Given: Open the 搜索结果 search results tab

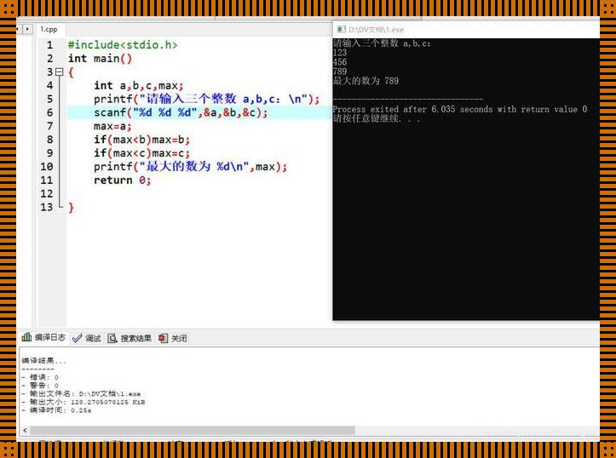Looking at the screenshot, I should coord(130,338).
